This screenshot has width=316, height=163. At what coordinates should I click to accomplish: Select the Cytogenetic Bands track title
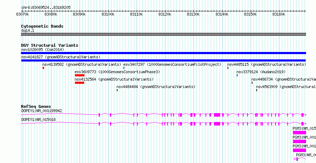tap(42, 26)
